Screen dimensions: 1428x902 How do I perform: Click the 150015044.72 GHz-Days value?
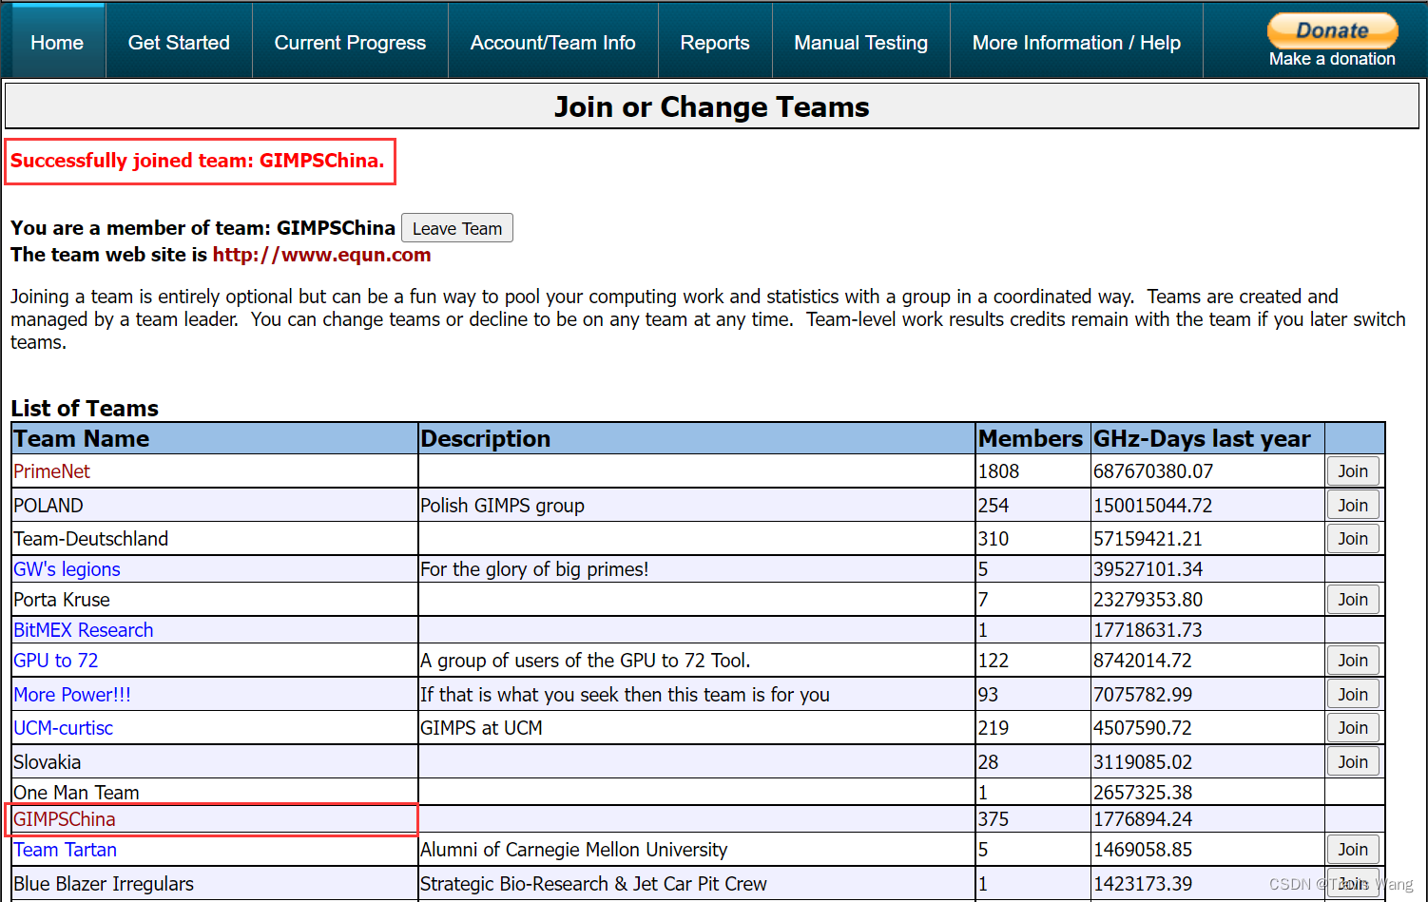pyautogui.click(x=1153, y=506)
